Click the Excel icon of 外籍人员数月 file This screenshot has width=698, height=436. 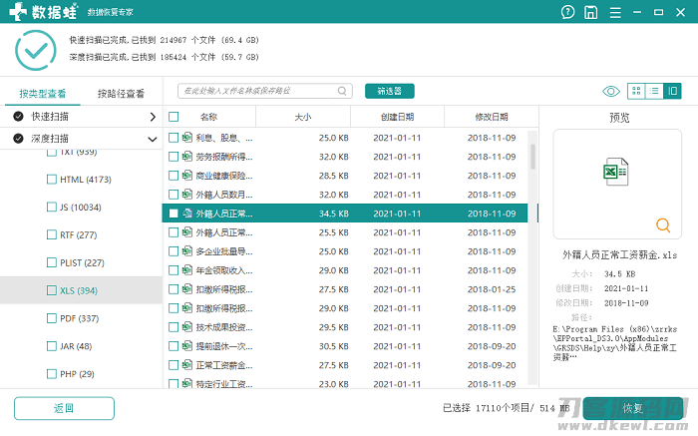[187, 195]
